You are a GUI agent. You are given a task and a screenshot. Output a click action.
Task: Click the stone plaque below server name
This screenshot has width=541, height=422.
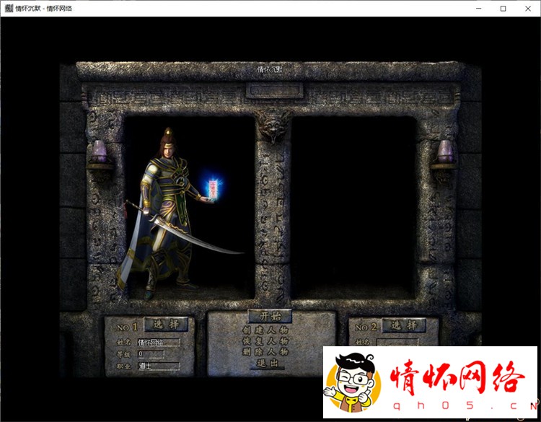270,91
